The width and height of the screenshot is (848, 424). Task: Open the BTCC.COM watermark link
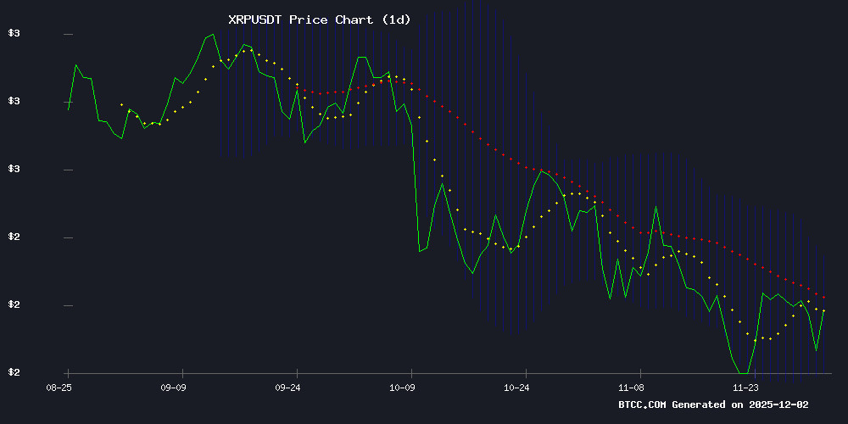click(643, 405)
